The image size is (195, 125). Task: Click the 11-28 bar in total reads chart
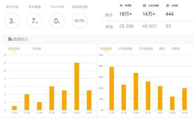click(124, 98)
